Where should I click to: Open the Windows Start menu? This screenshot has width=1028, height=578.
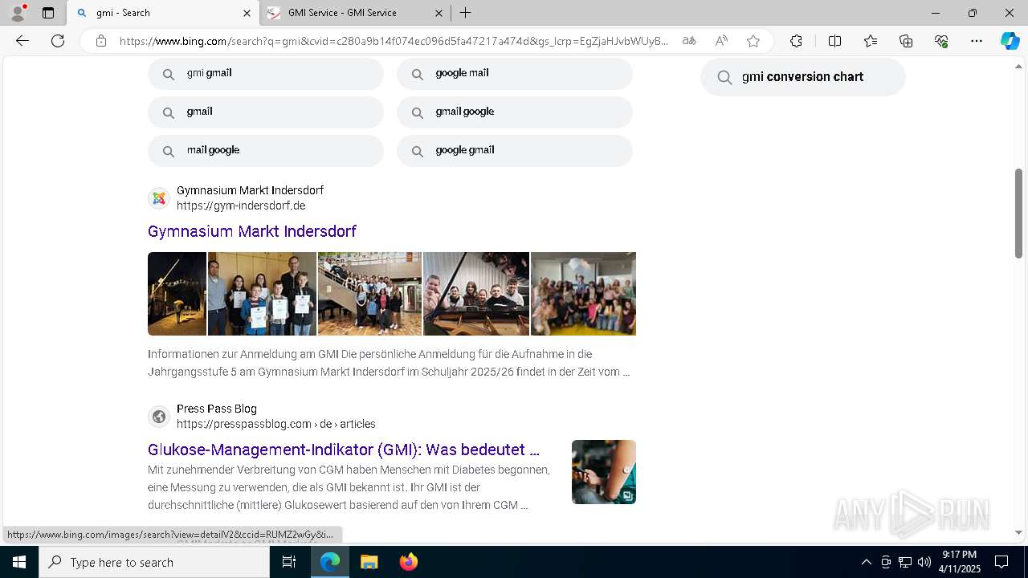(x=19, y=562)
